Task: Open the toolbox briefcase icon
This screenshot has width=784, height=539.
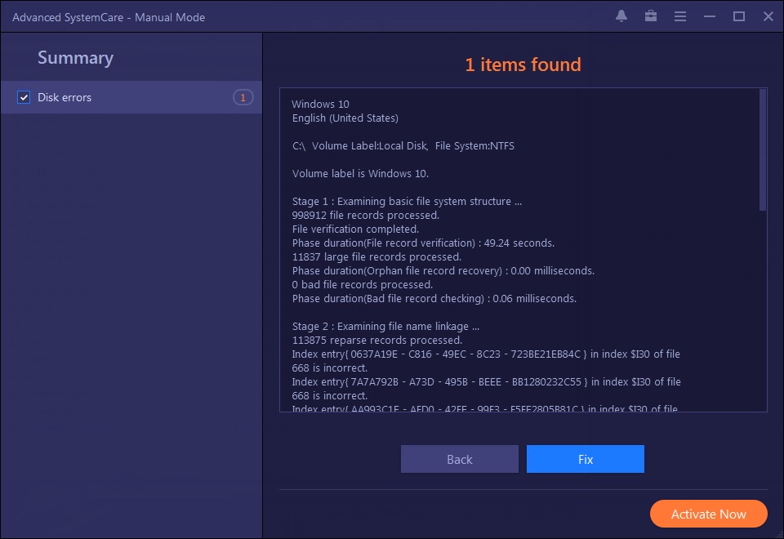Action: click(651, 16)
